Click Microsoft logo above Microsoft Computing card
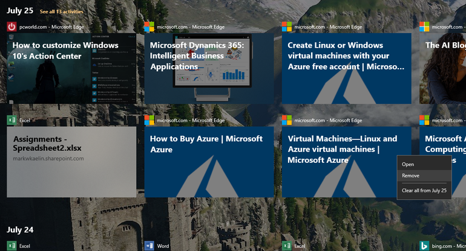 tap(424, 120)
